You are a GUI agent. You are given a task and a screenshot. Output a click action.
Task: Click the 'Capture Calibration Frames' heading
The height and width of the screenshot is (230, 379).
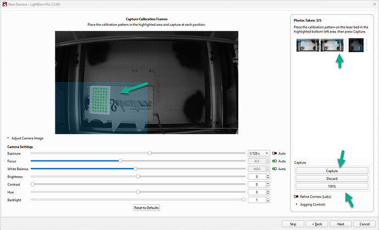[147, 19]
